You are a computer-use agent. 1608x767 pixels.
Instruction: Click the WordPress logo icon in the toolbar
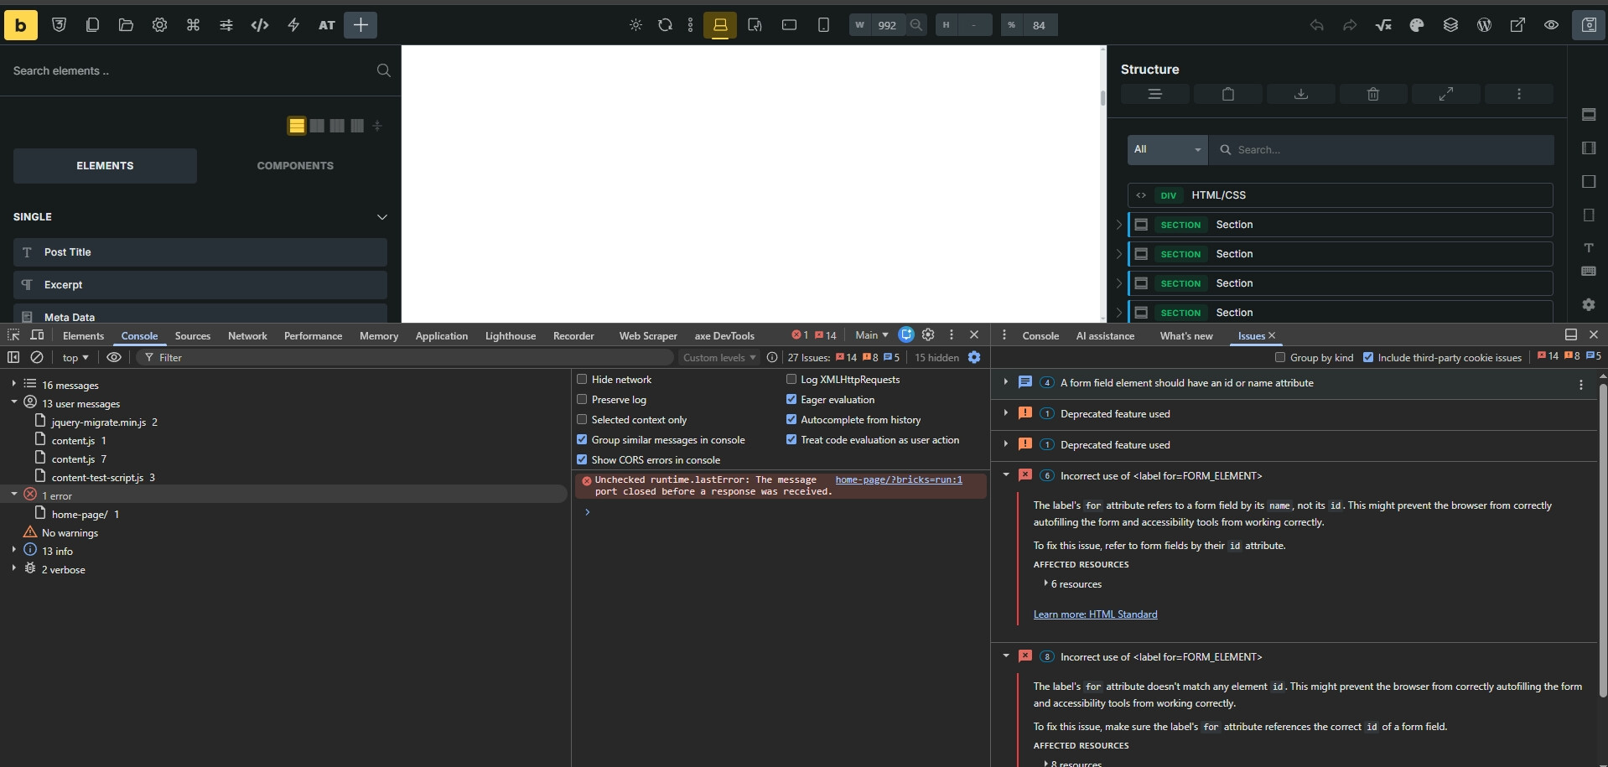pyautogui.click(x=1484, y=25)
